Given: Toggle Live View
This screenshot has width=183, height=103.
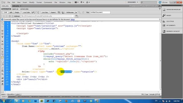Looking at the screenshot, I should click(x=45, y=12).
